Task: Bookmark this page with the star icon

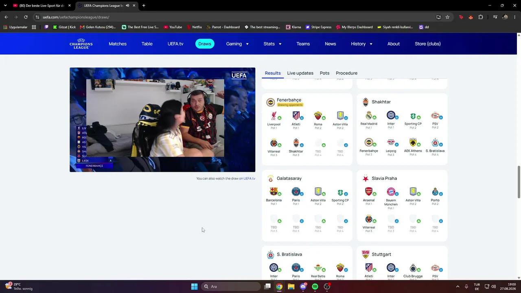Action: [x=447, y=17]
